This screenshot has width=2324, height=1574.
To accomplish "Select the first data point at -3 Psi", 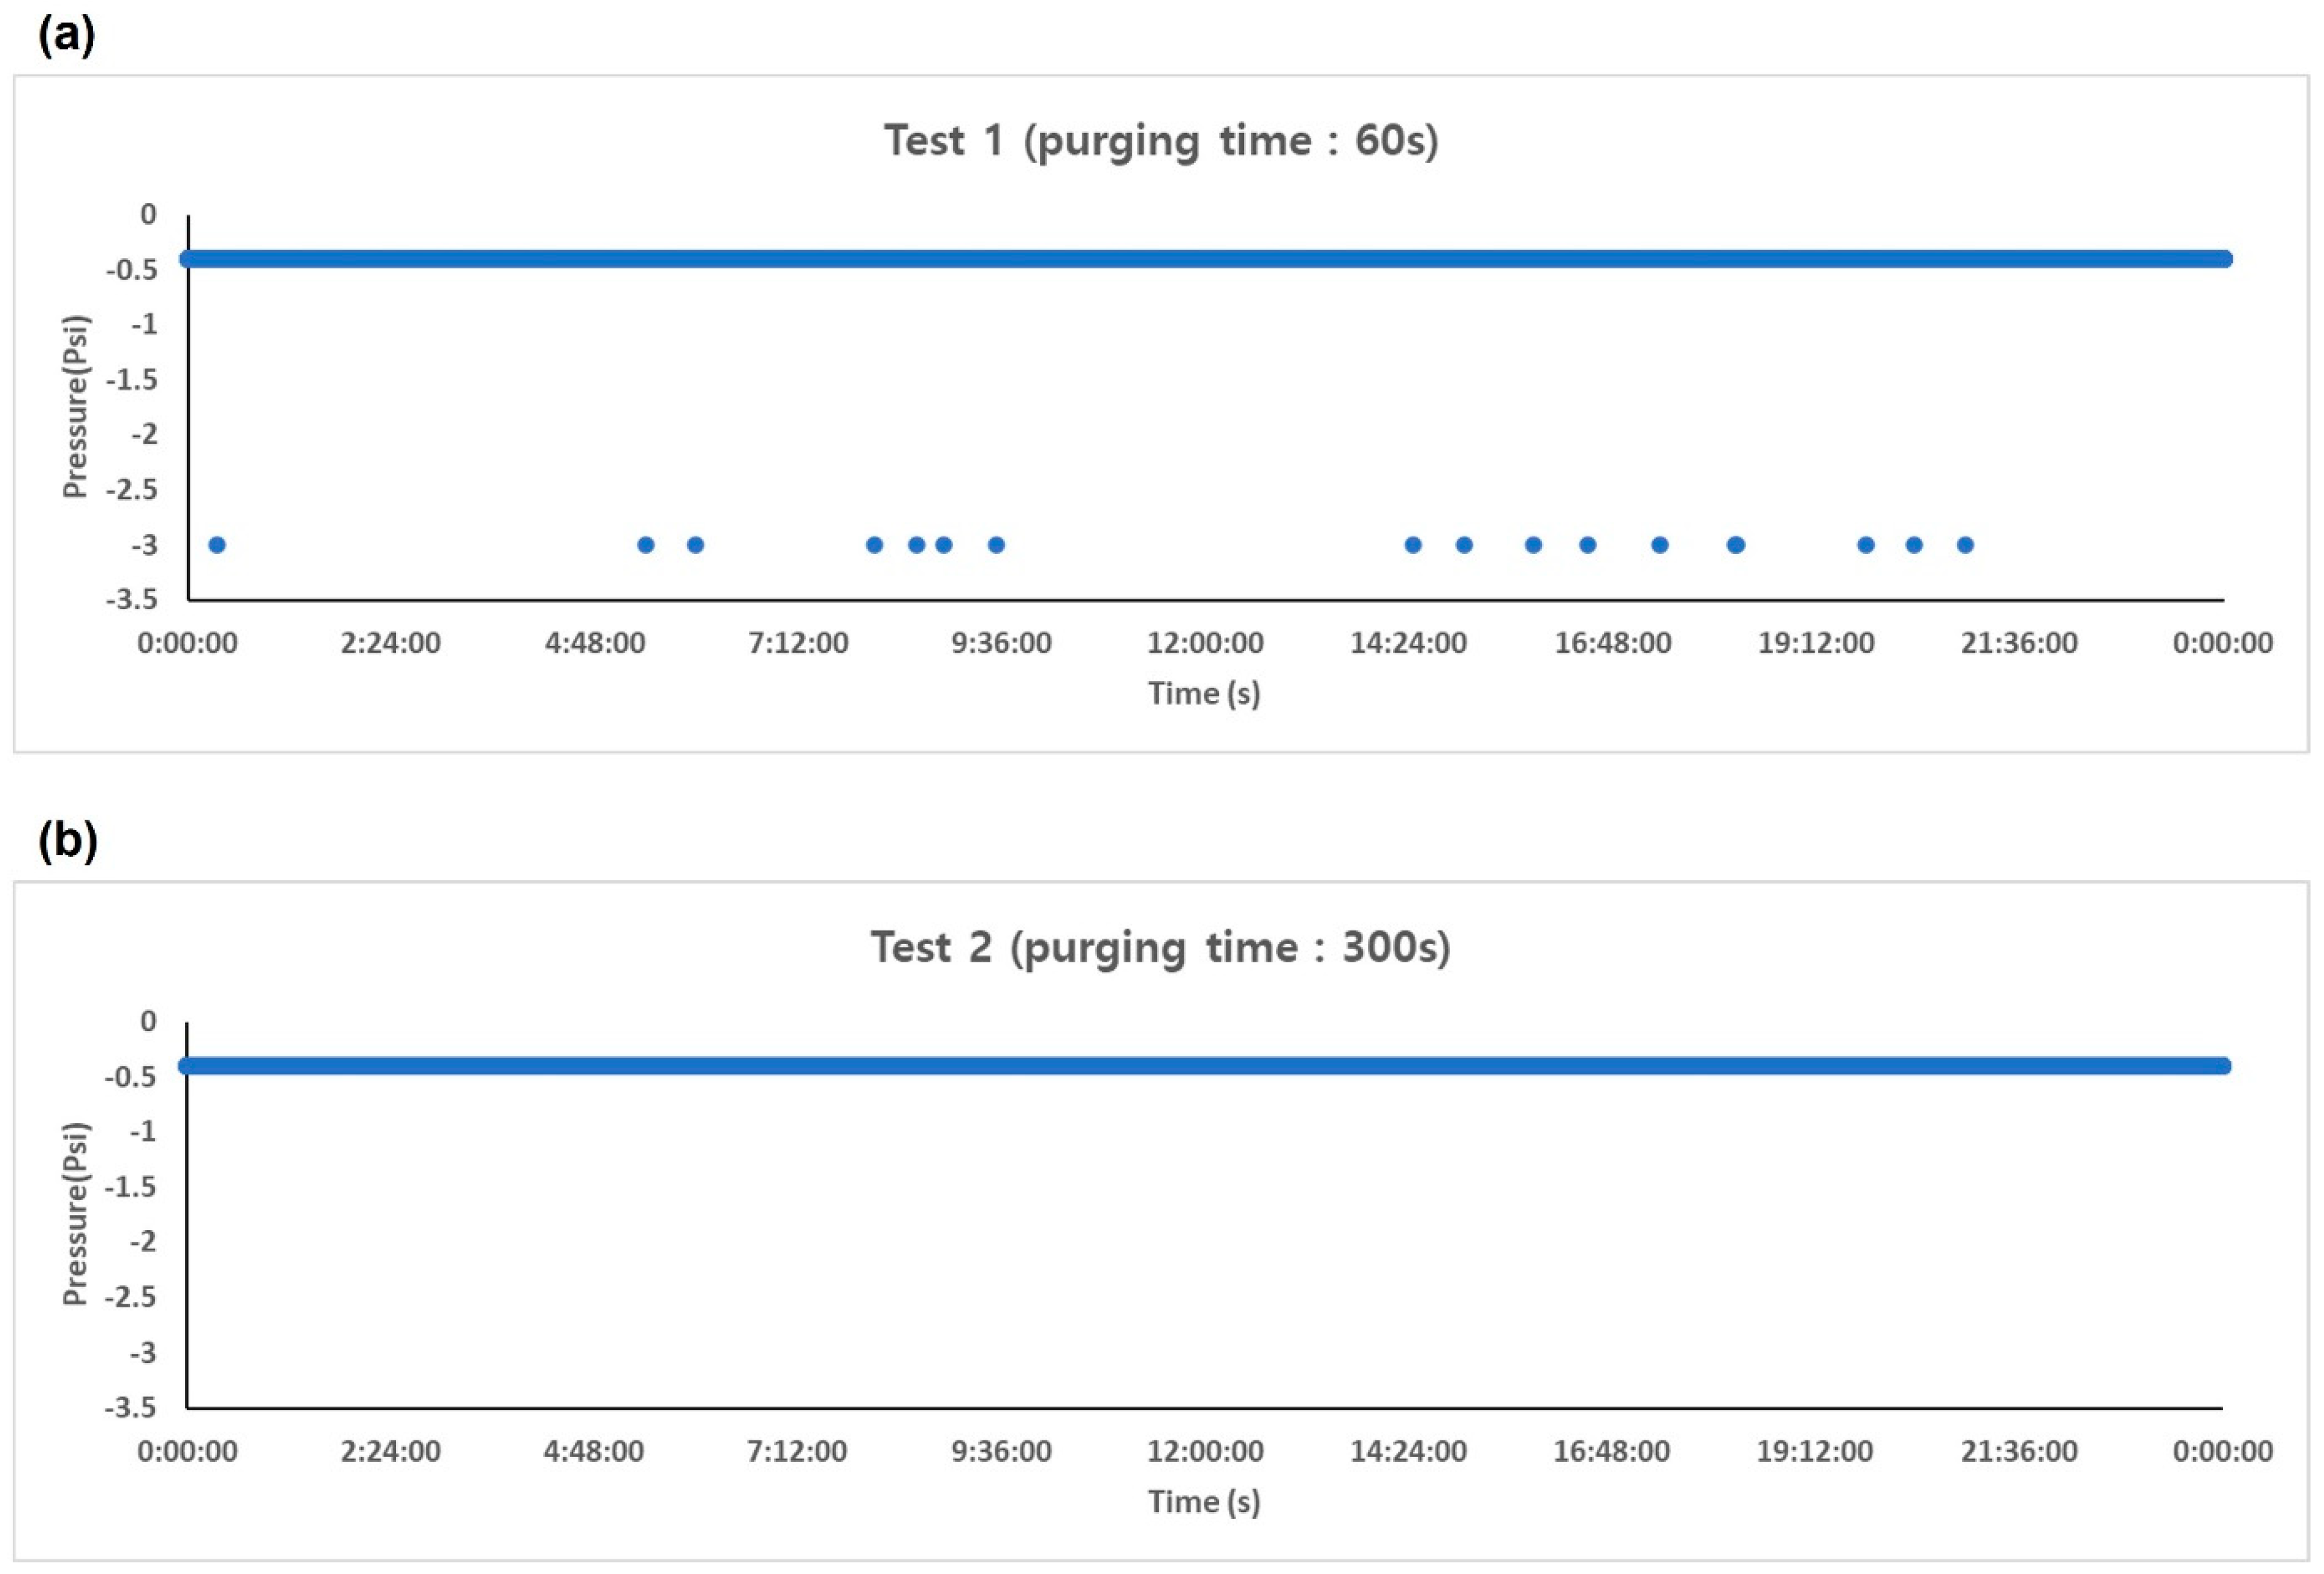I will click(217, 545).
